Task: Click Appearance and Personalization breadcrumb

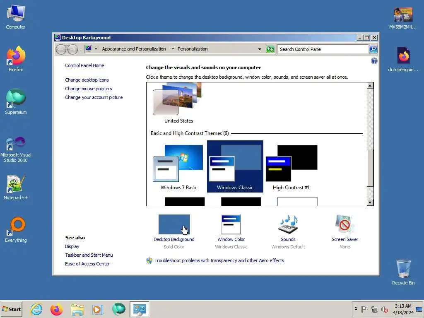Action: click(x=134, y=49)
